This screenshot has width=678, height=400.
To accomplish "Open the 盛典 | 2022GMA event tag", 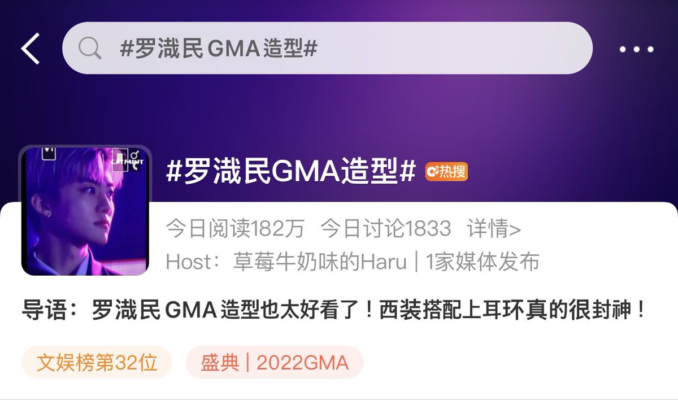I will [x=275, y=362].
